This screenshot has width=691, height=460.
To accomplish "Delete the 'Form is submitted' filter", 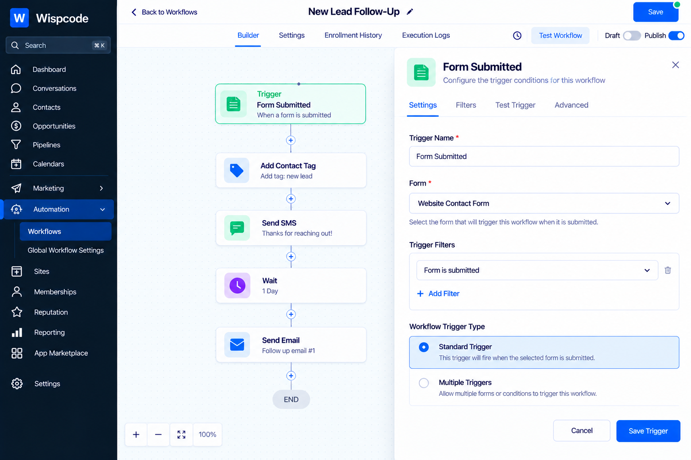I will 668,270.
